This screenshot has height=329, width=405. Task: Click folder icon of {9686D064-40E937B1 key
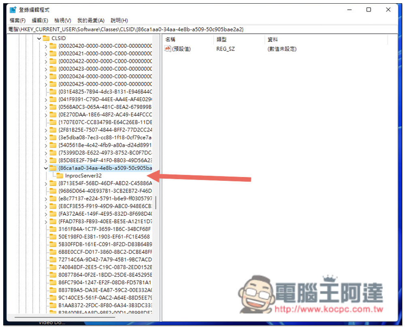point(53,191)
